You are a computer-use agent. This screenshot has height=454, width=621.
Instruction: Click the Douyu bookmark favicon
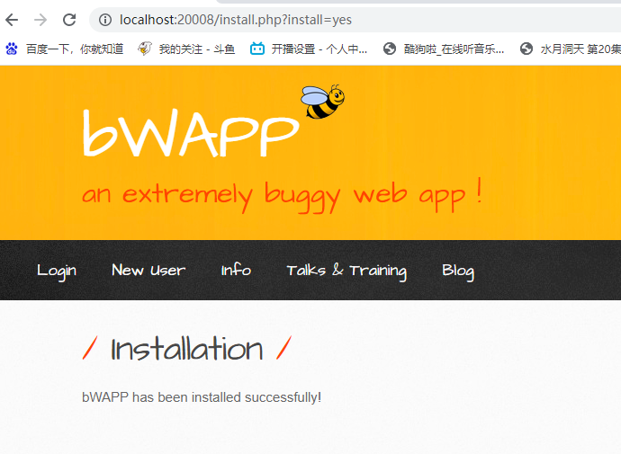[145, 49]
